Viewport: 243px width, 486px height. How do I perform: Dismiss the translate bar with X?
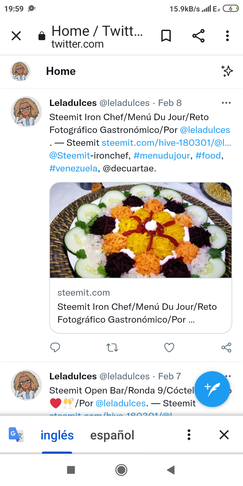224,435
